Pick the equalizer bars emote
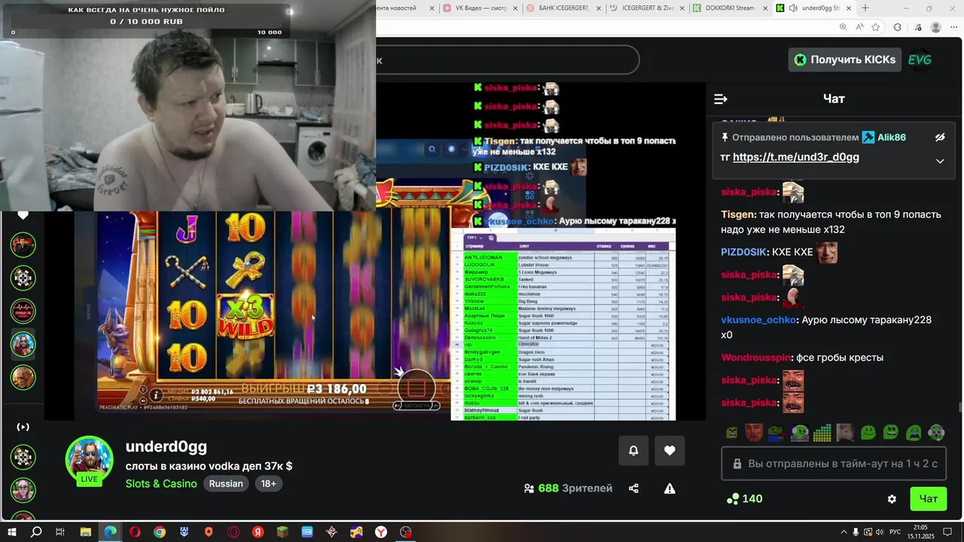 pyautogui.click(x=822, y=433)
